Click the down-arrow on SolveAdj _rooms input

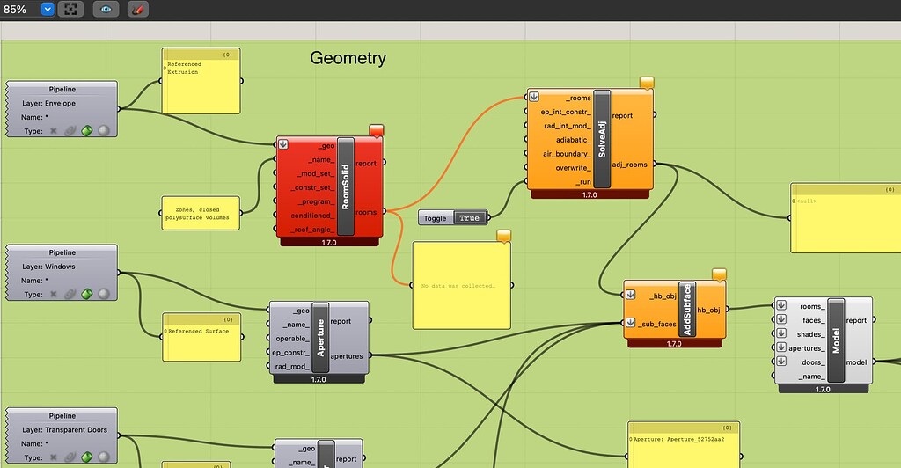coord(534,97)
